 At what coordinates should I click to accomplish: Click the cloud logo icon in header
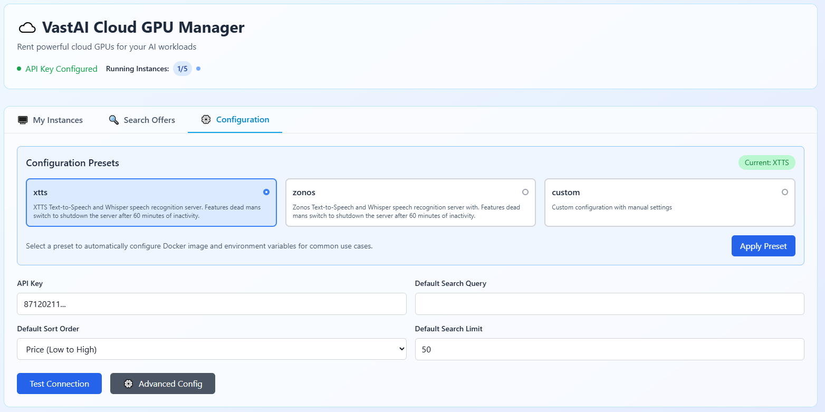pyautogui.click(x=27, y=28)
